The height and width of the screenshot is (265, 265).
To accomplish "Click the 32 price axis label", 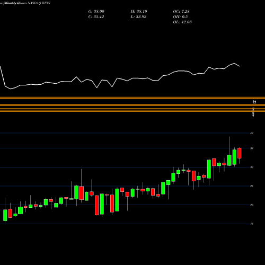I will (x=252, y=167).
